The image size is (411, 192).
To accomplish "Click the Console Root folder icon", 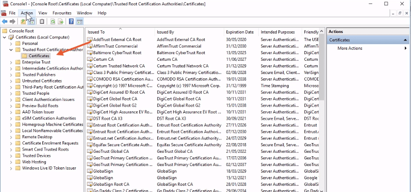I will (x=4, y=31).
